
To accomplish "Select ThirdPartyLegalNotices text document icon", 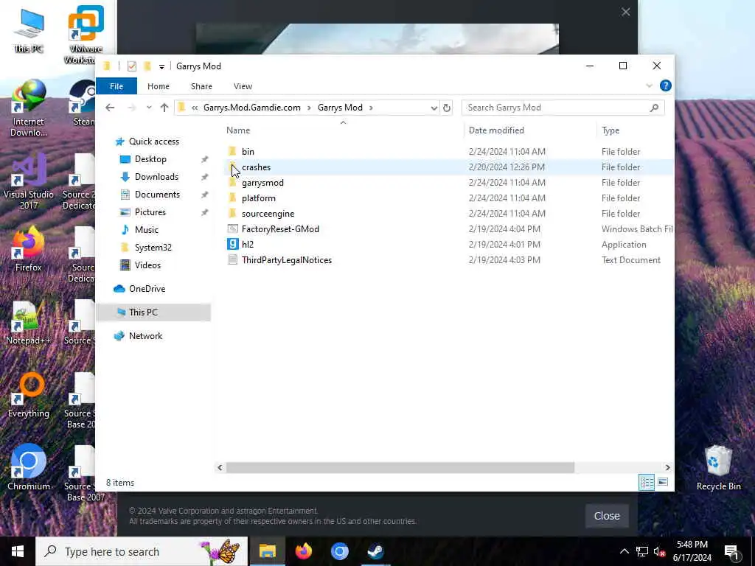I will pyautogui.click(x=232, y=260).
